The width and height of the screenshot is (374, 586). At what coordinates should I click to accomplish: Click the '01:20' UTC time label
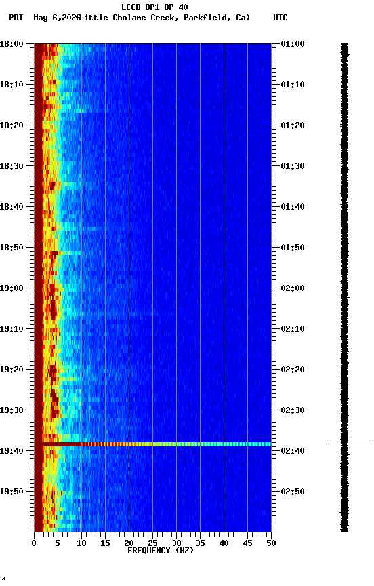293,125
